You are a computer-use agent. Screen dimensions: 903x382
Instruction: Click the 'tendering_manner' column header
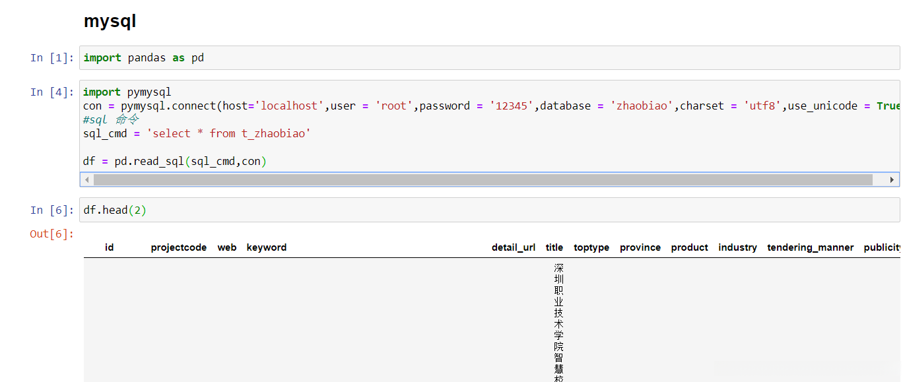pyautogui.click(x=811, y=247)
